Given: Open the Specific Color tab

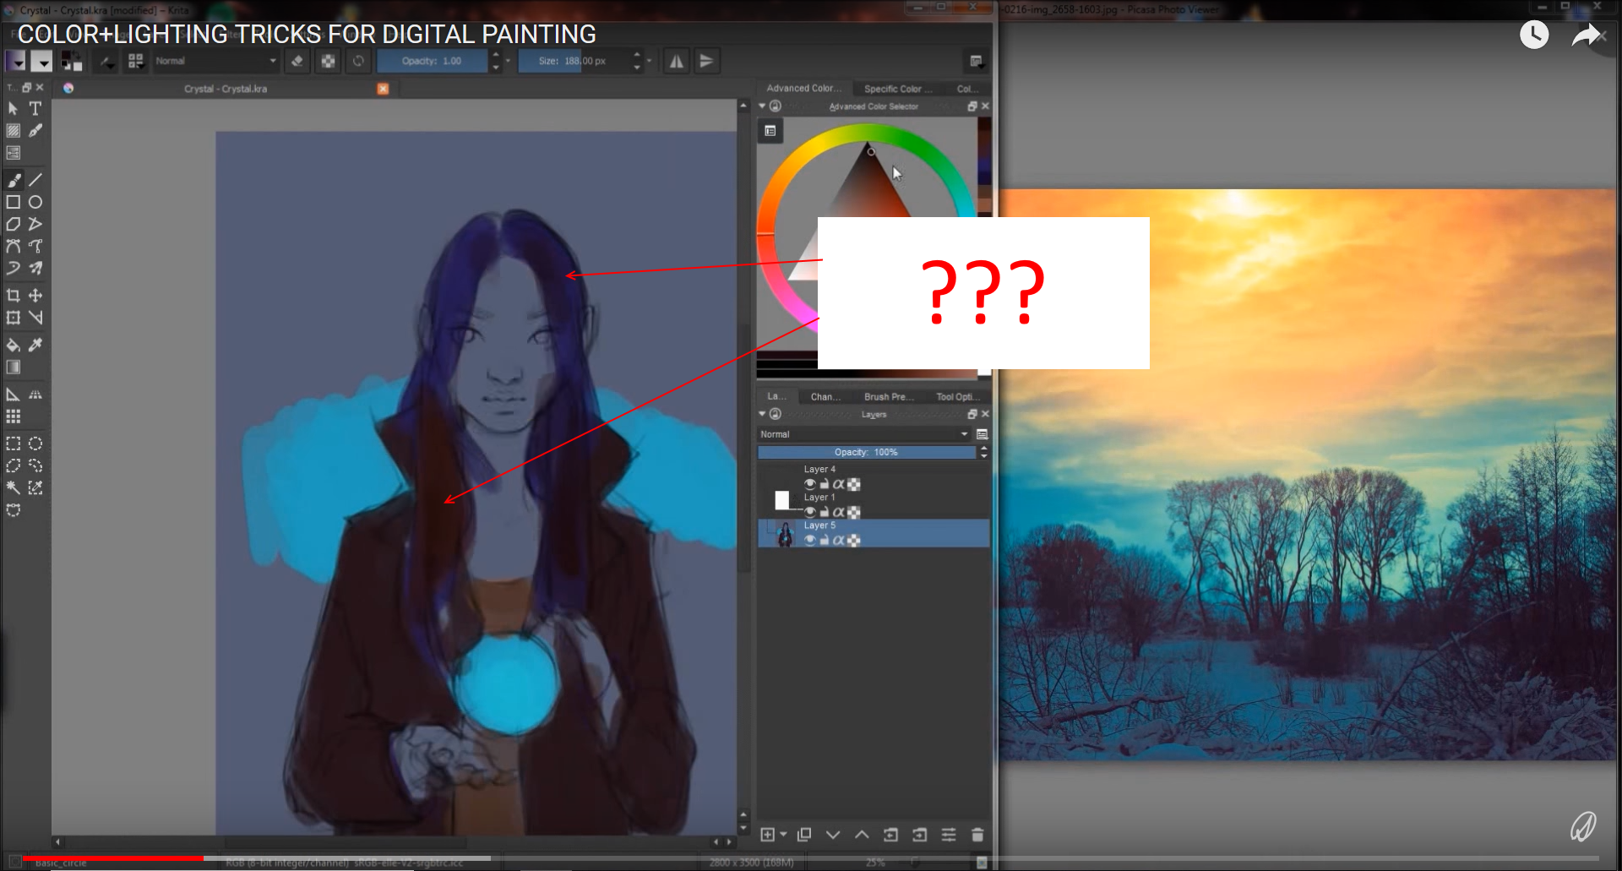Looking at the screenshot, I should (897, 89).
